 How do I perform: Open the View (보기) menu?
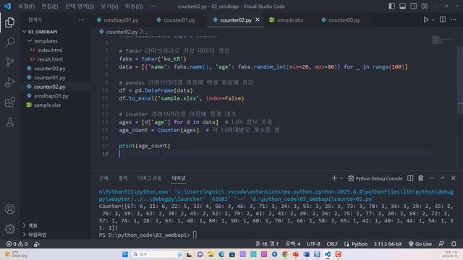click(109, 6)
